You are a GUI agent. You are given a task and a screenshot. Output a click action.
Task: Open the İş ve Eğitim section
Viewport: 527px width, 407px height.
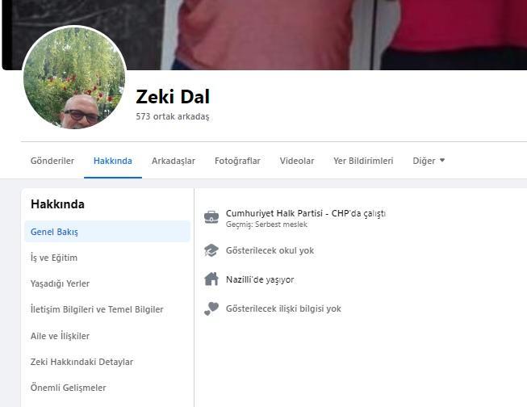(x=107, y=258)
